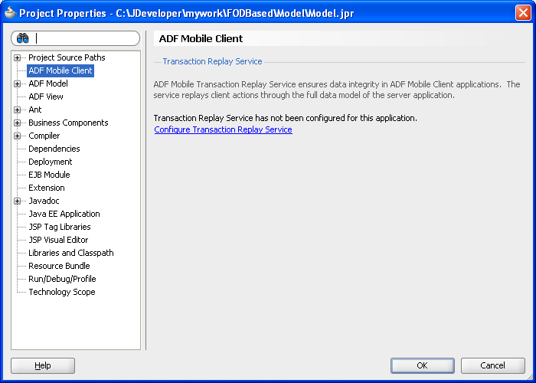Open Libraries and Classpath settings
This screenshot has width=536, height=383.
71,253
